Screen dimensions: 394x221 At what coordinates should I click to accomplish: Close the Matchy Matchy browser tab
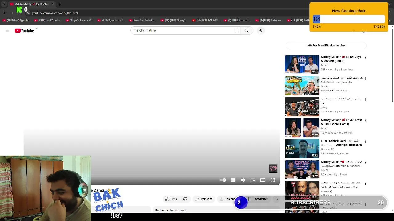coord(52,4)
